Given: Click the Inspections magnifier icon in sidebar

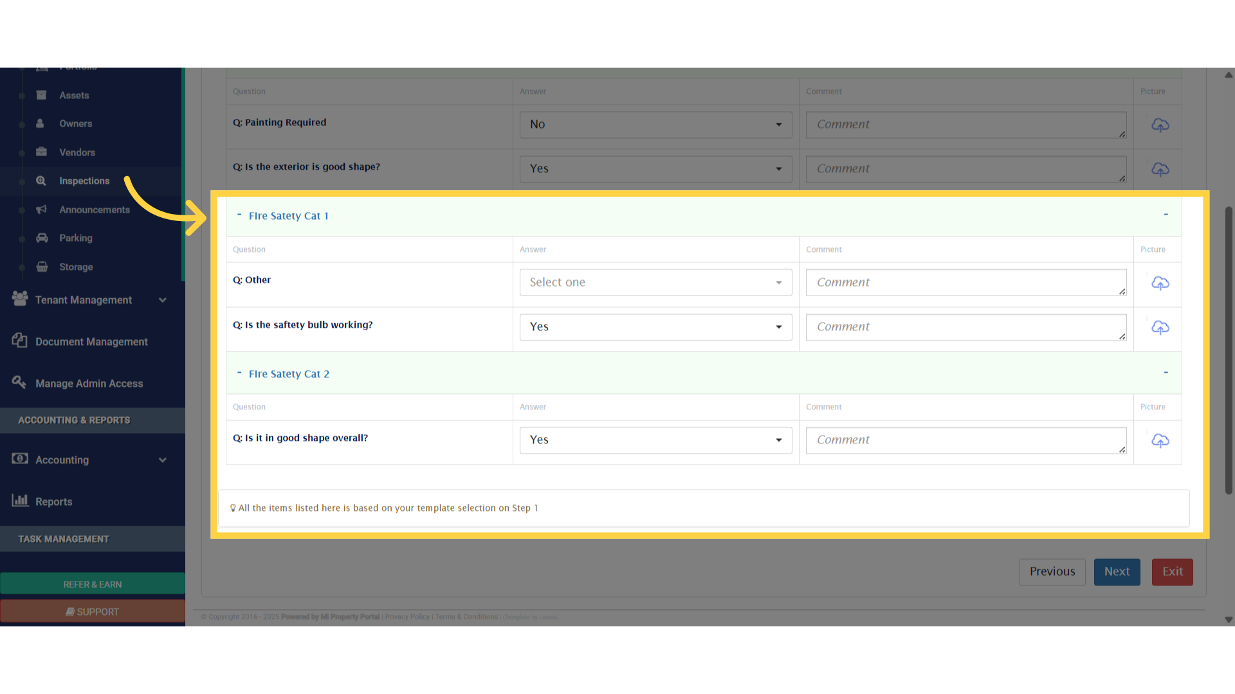Looking at the screenshot, I should (x=41, y=181).
